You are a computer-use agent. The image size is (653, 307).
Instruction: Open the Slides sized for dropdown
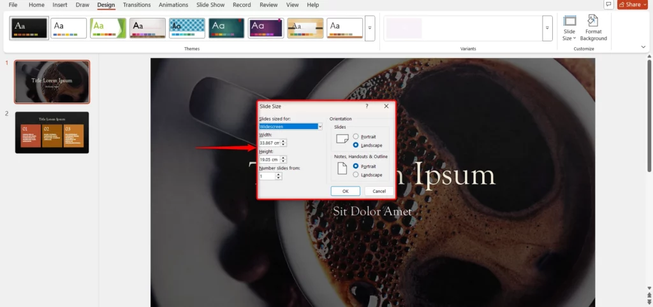pos(291,127)
